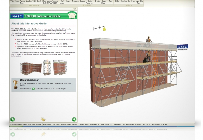This screenshot has height=140, width=203.
Task: Click Tie frequency: Alternate lifts status
Action: [89, 124]
